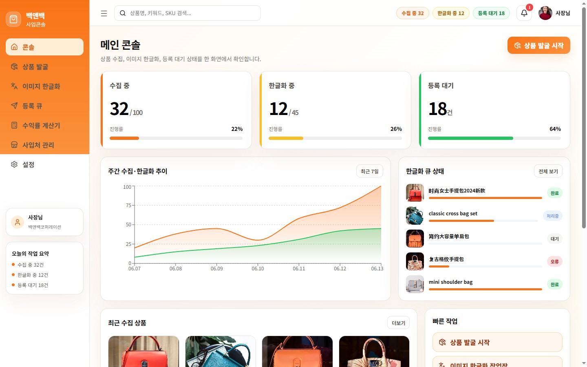
Task: Click the patterned handbag product card image
Action: tap(374, 352)
